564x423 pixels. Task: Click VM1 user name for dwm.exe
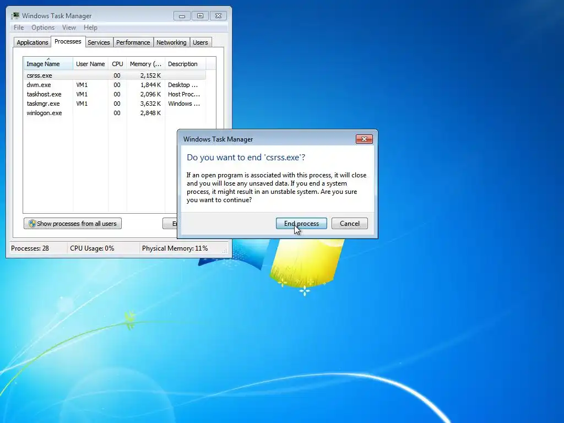tap(82, 85)
